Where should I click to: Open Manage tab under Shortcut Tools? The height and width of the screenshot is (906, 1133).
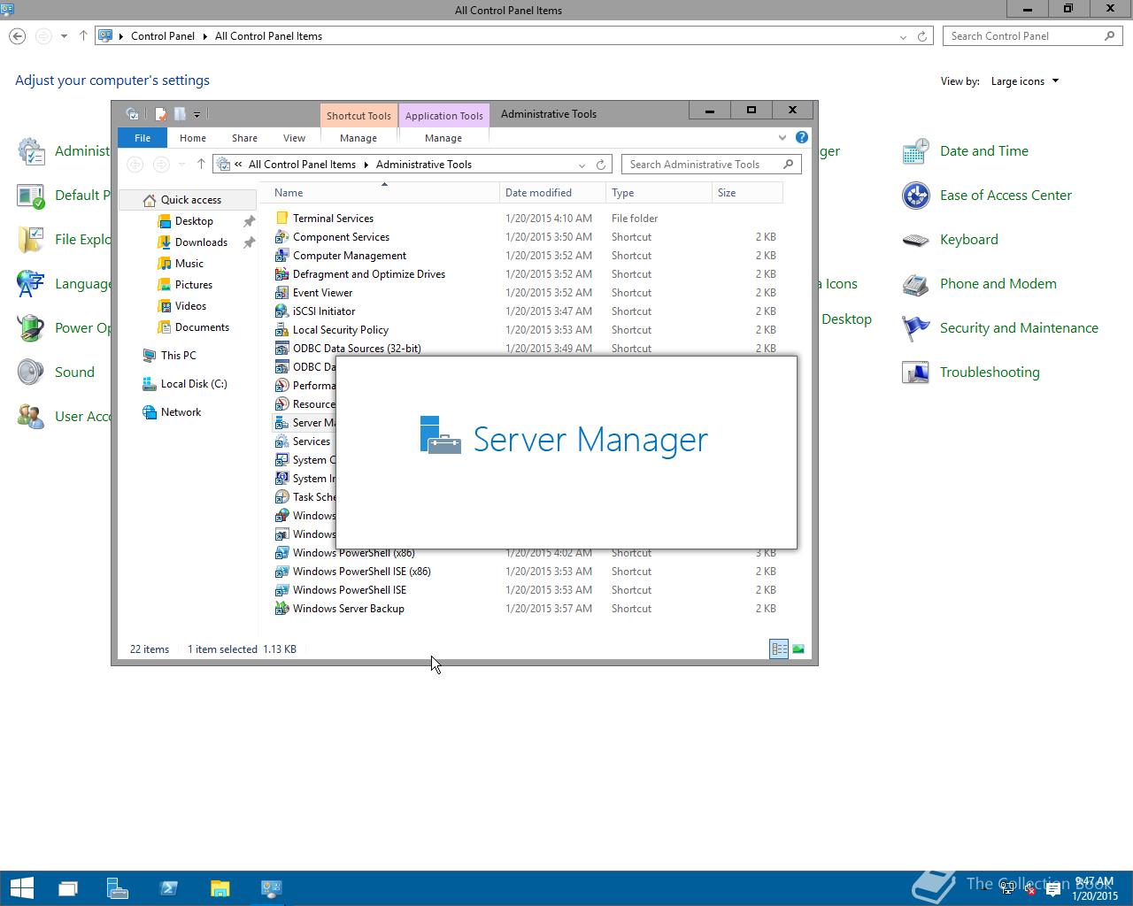(358, 138)
